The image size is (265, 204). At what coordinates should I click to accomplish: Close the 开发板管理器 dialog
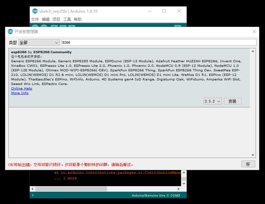(x=254, y=31)
